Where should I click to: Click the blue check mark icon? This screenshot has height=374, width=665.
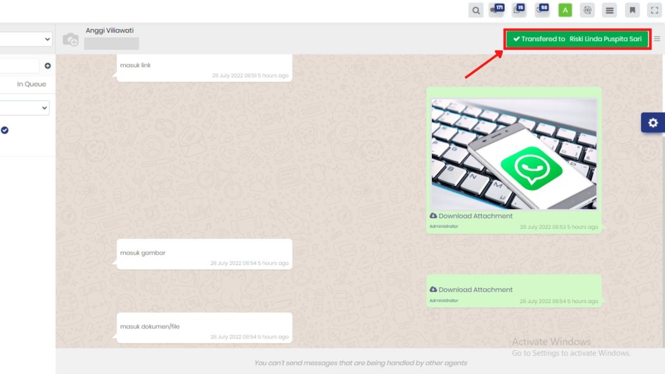(x=5, y=130)
